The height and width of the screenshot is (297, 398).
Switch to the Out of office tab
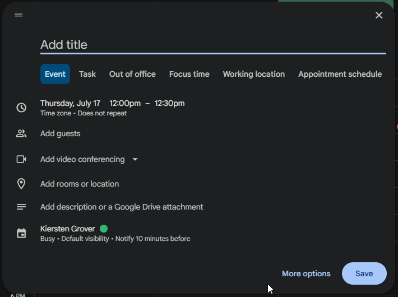(x=132, y=74)
